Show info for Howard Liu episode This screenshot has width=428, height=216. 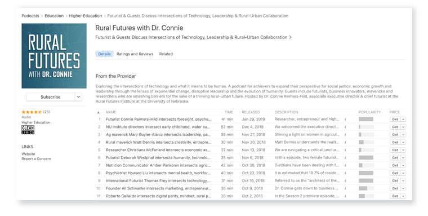pos(345,173)
